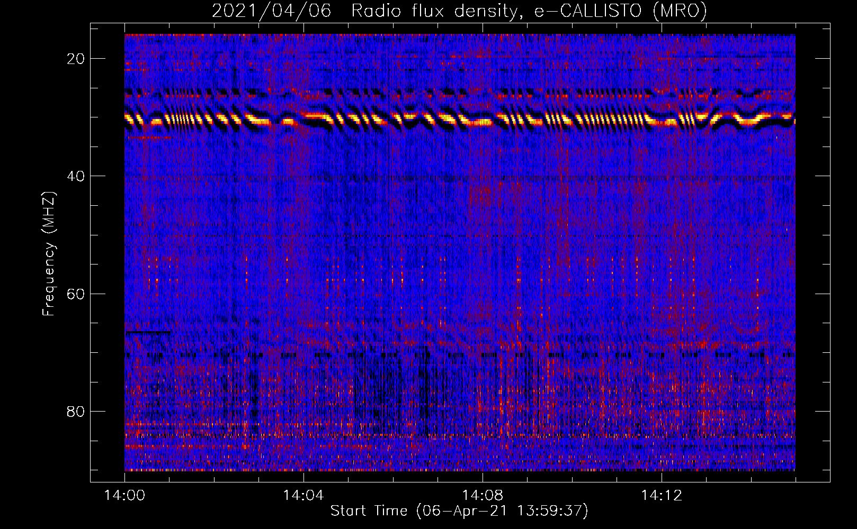Click the date "2021/04/06" in the title

pos(271,11)
